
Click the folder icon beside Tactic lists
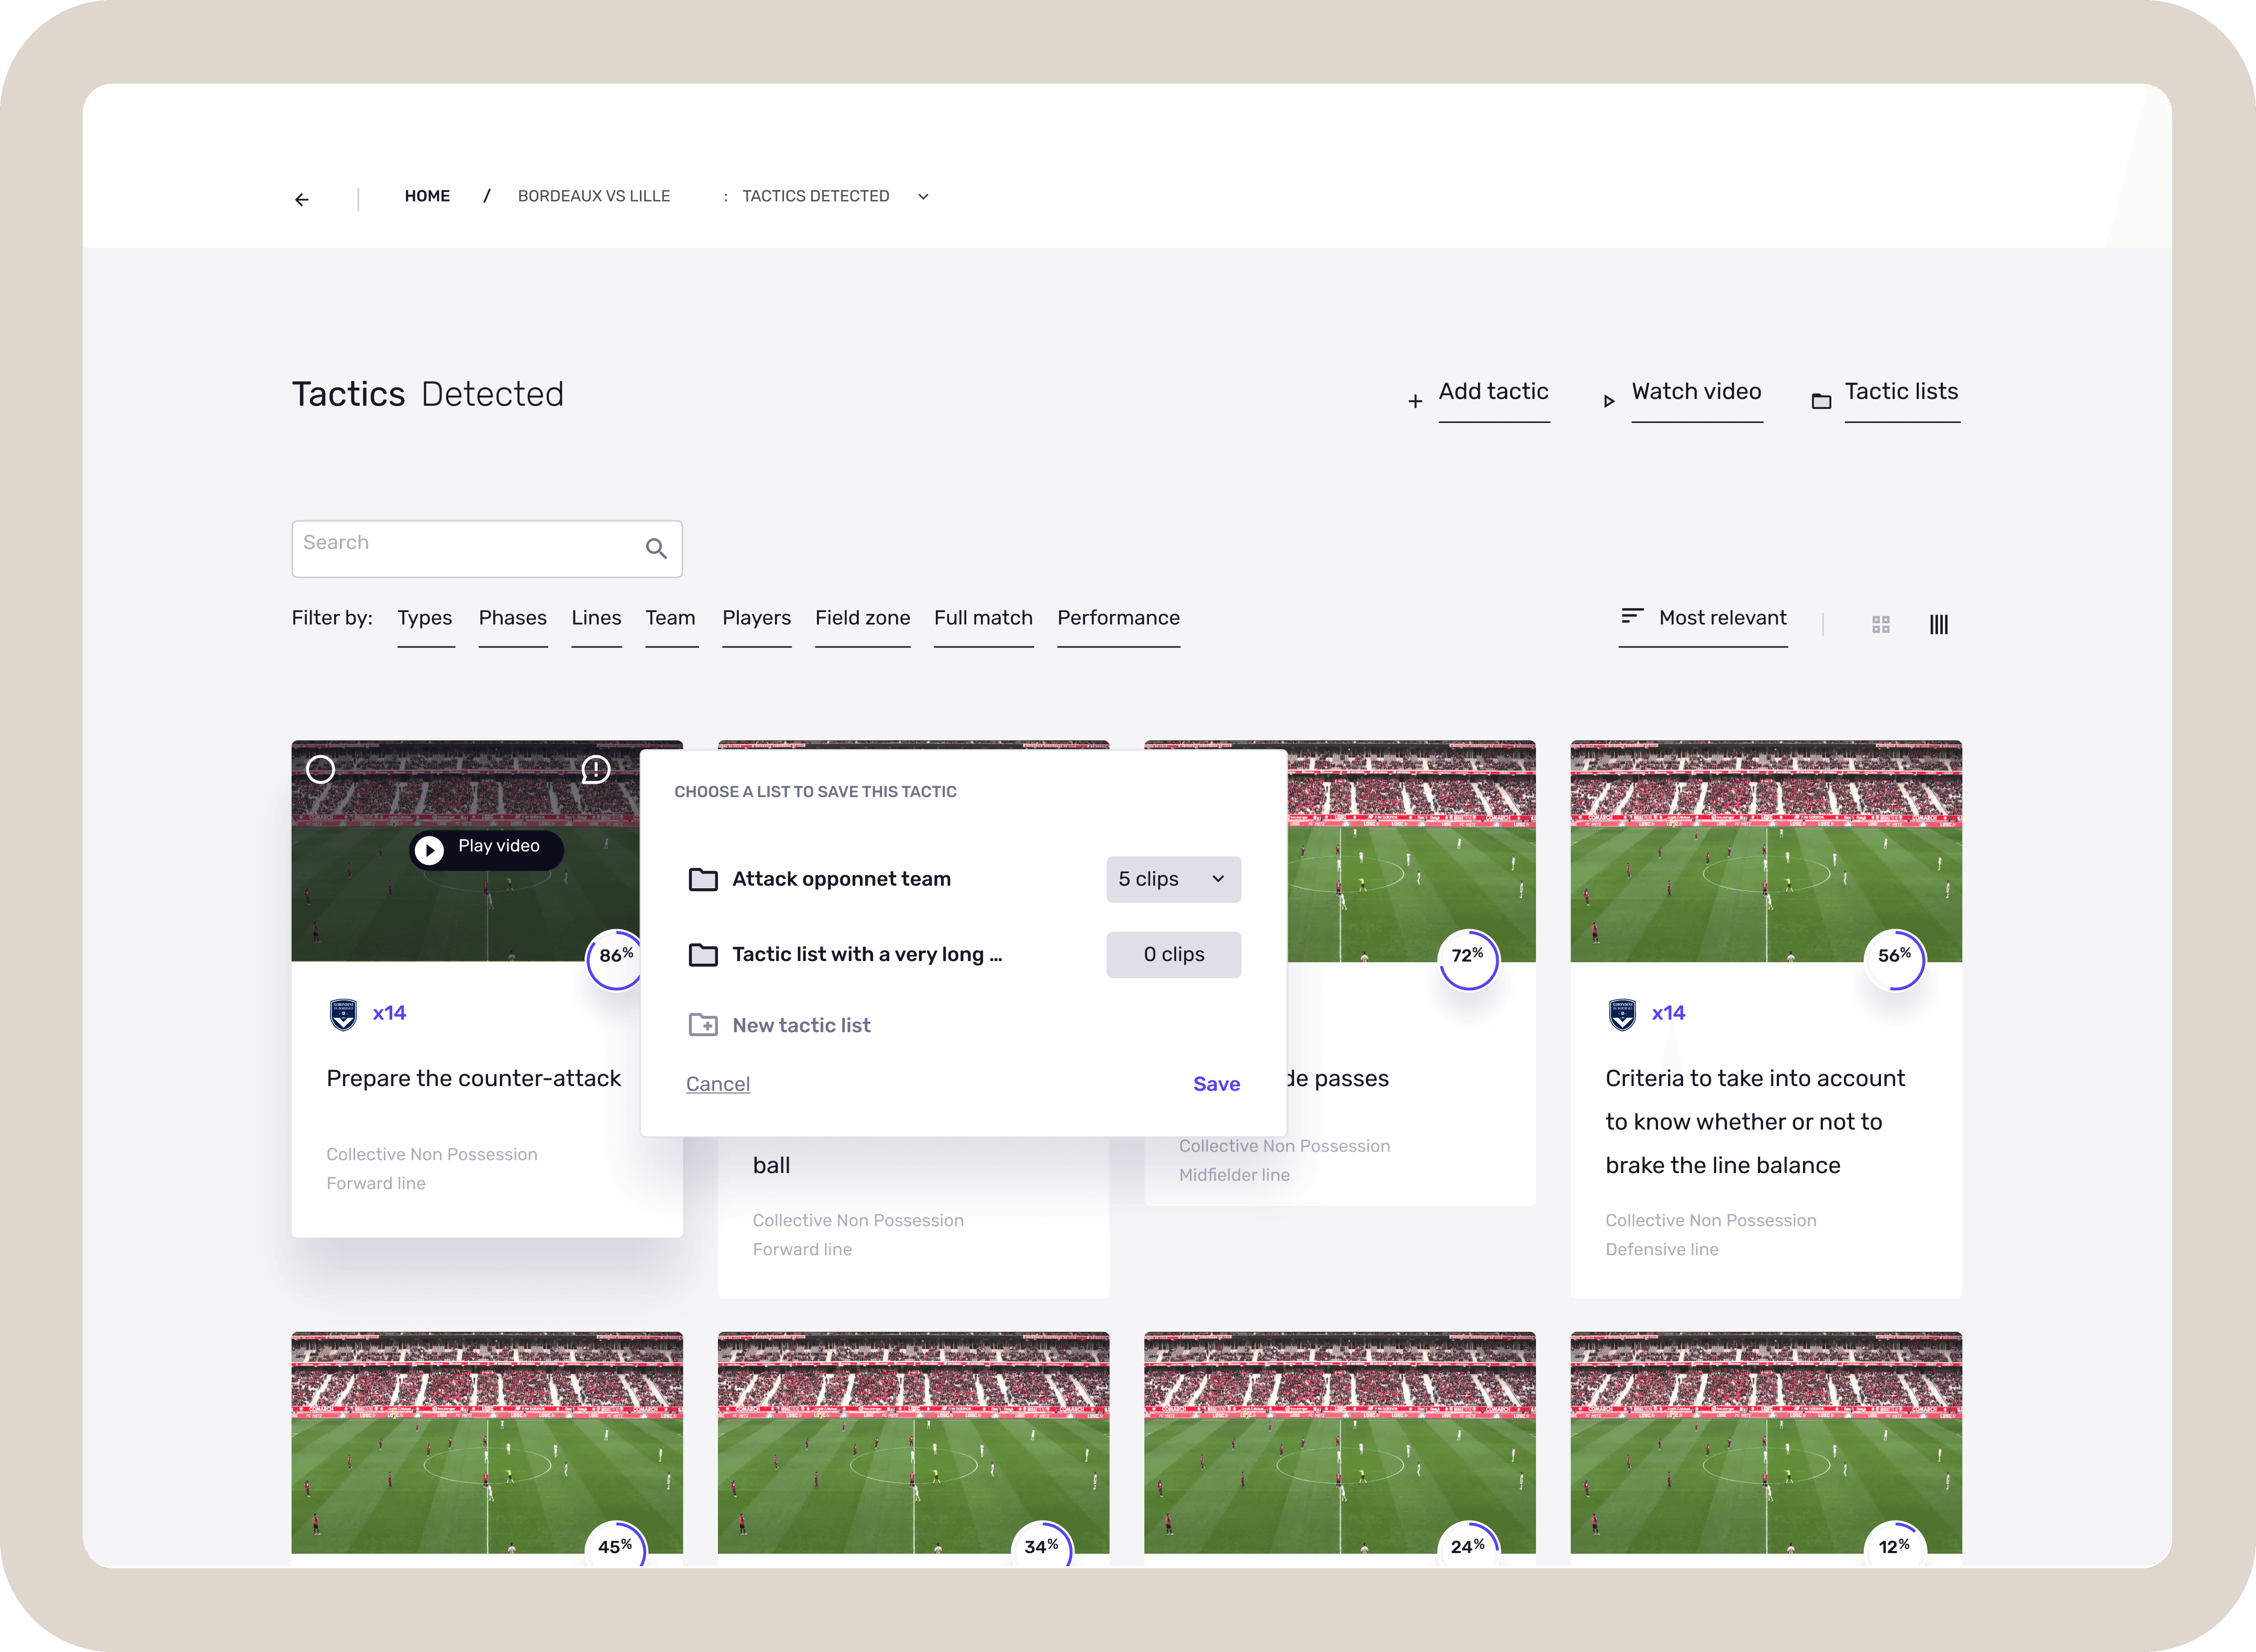pos(1821,401)
